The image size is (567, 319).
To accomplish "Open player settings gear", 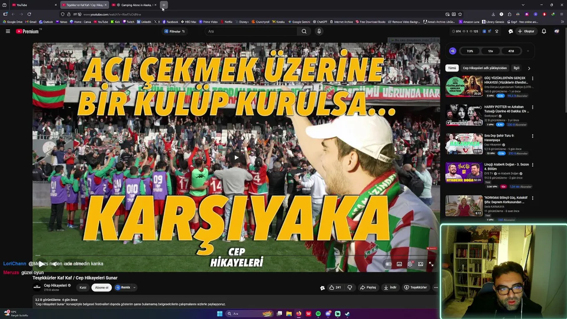I will 410,264.
